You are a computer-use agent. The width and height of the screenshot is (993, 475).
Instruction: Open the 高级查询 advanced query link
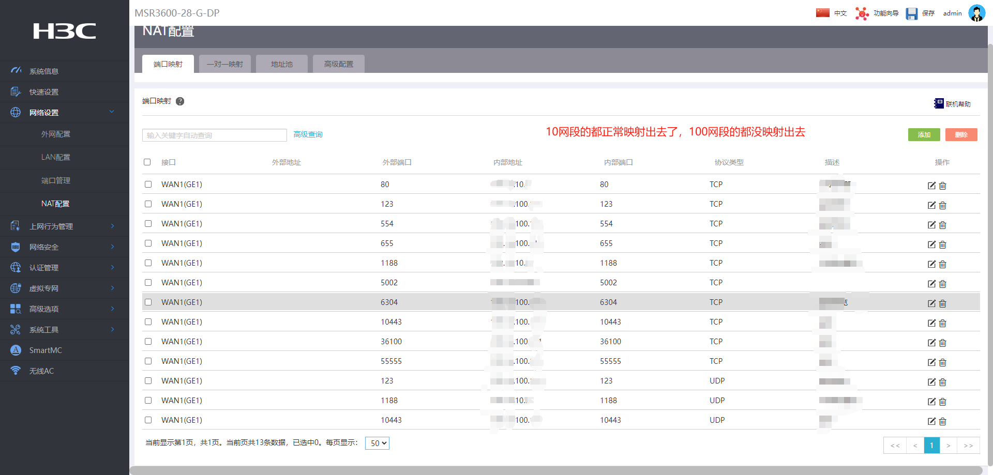(308, 134)
